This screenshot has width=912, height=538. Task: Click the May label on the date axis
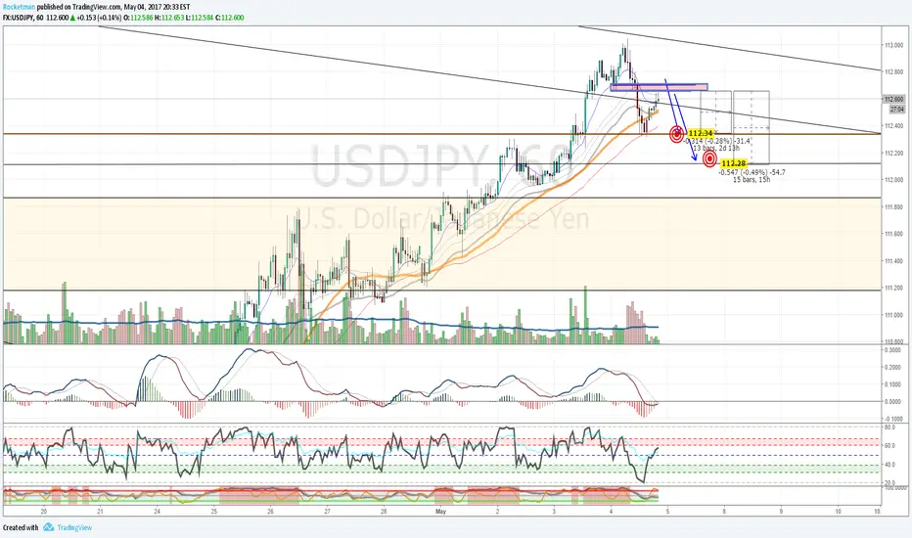440,512
